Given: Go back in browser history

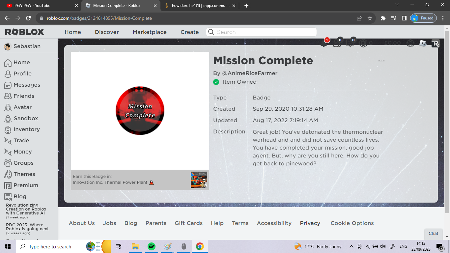Looking at the screenshot, I should pyautogui.click(x=7, y=18).
